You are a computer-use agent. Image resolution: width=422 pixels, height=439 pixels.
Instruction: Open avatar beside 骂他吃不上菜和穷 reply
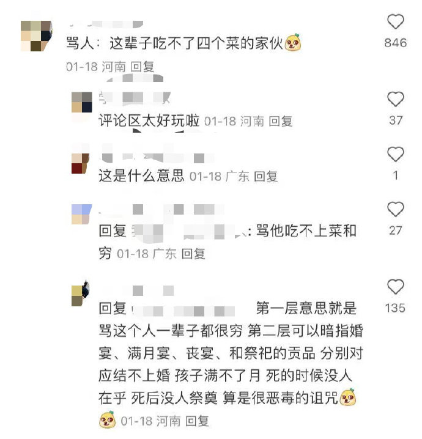point(81,214)
